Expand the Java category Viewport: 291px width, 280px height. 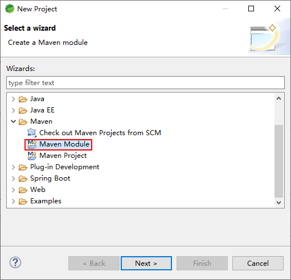pos(13,99)
